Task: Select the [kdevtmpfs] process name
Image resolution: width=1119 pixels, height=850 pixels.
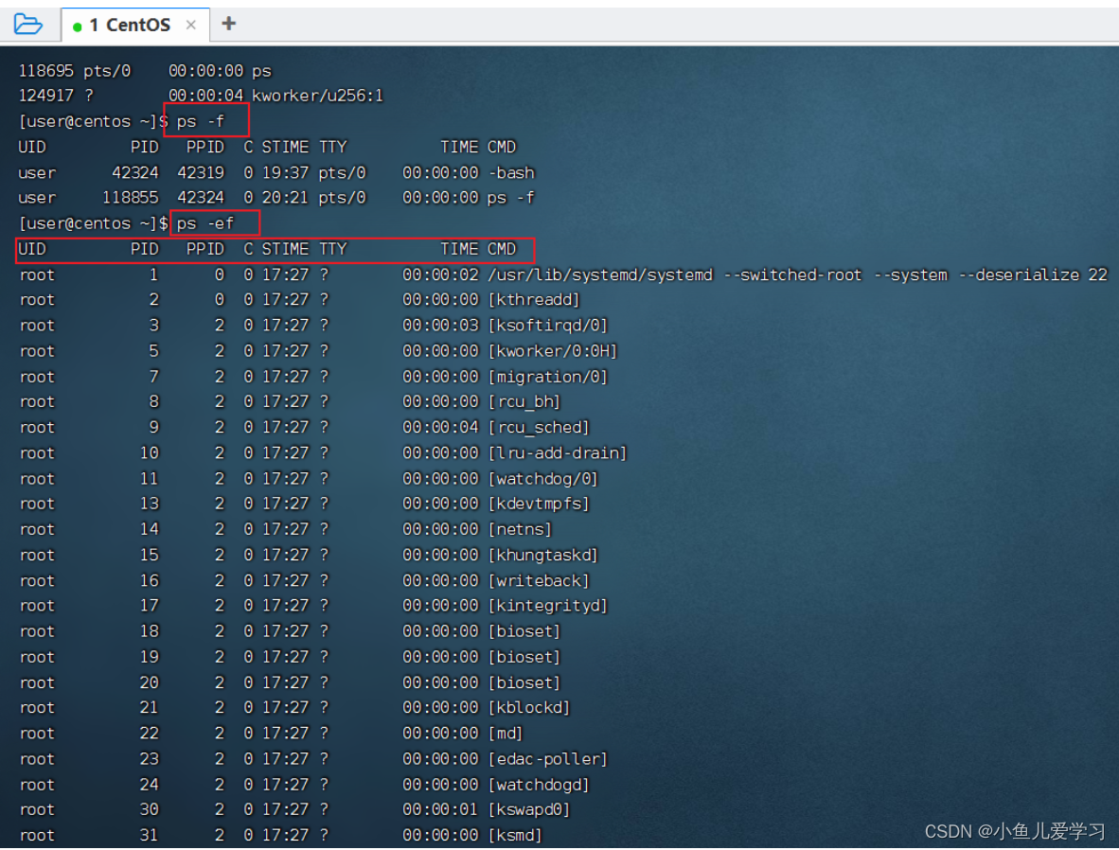Action: coord(539,504)
